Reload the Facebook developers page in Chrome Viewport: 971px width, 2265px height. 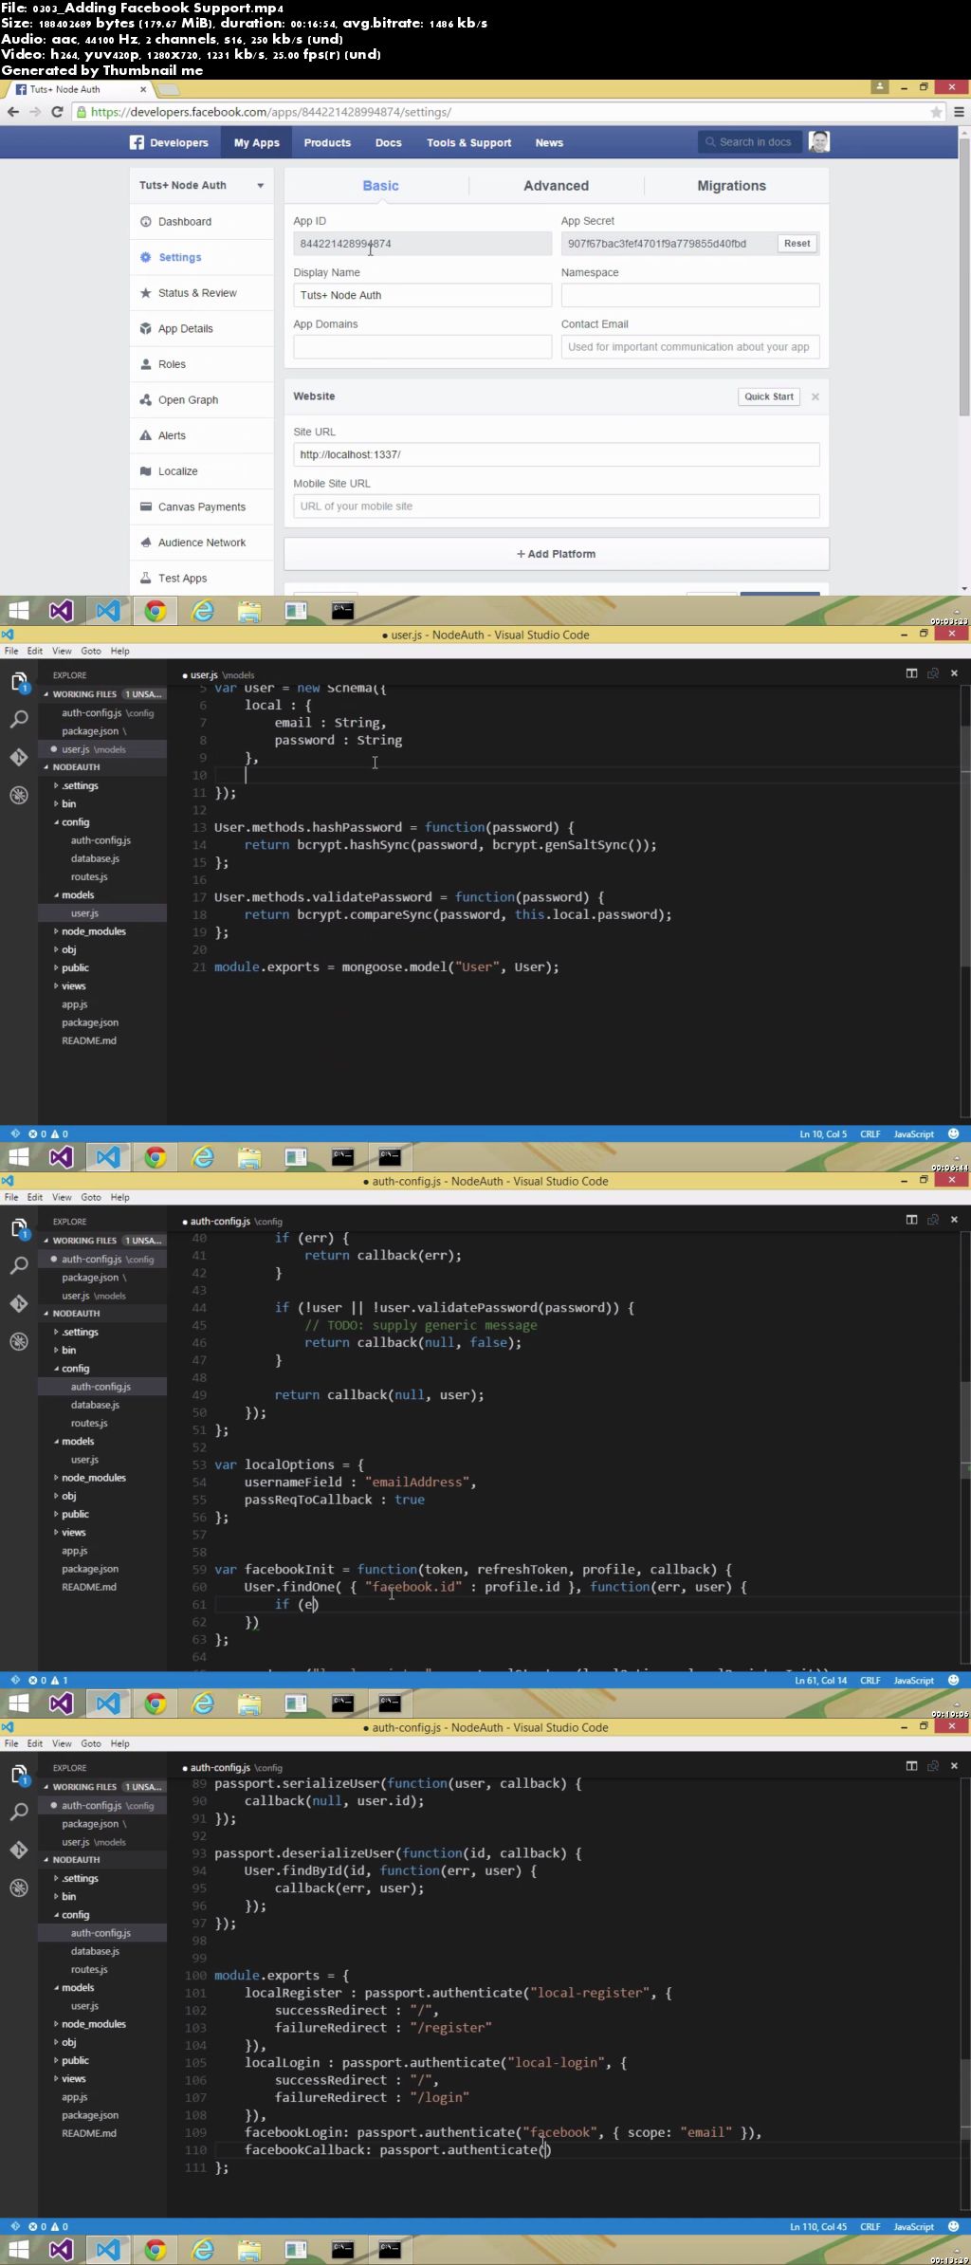57,112
